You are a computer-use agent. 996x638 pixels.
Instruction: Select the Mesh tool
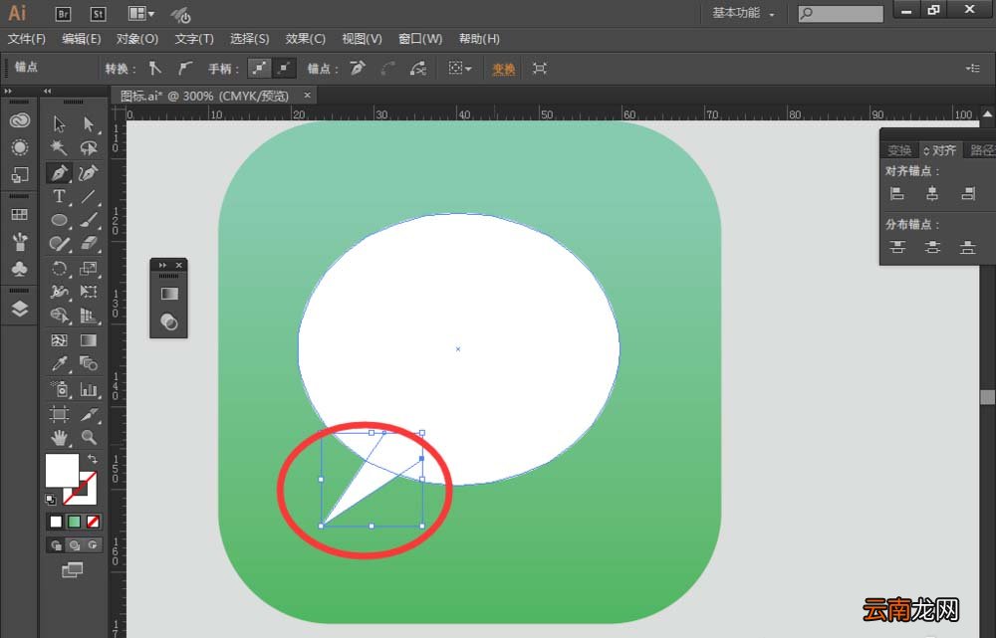pyautogui.click(x=59, y=340)
